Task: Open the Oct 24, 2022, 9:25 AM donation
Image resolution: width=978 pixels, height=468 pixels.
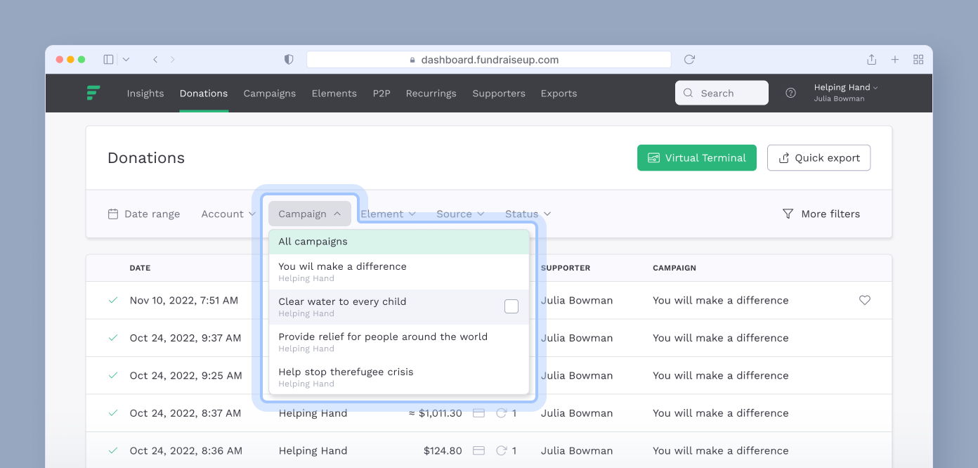Action: [185, 375]
